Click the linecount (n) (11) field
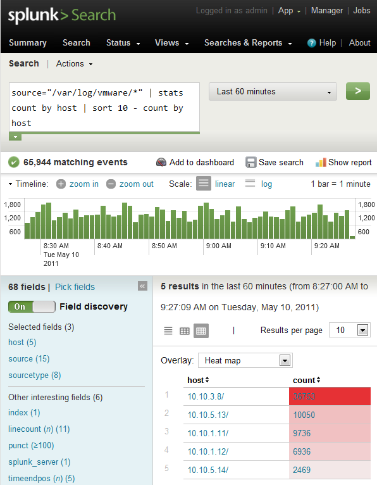The width and height of the screenshot is (377, 485). coord(39,429)
